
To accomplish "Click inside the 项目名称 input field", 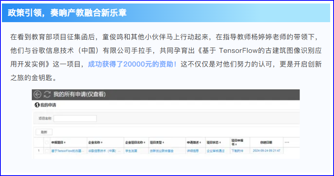I will (x=74, y=118).
